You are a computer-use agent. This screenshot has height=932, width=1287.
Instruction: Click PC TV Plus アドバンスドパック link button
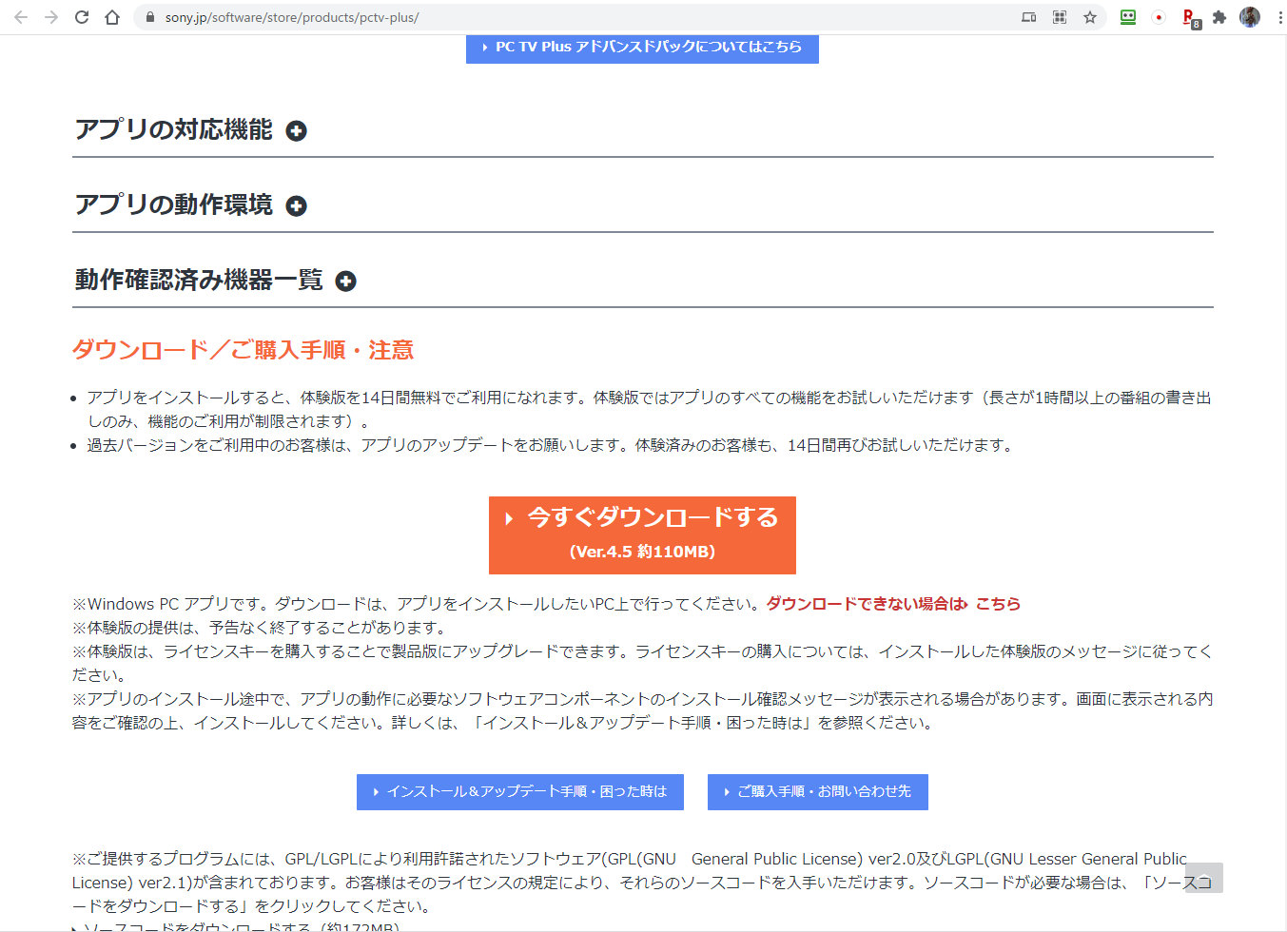[642, 47]
